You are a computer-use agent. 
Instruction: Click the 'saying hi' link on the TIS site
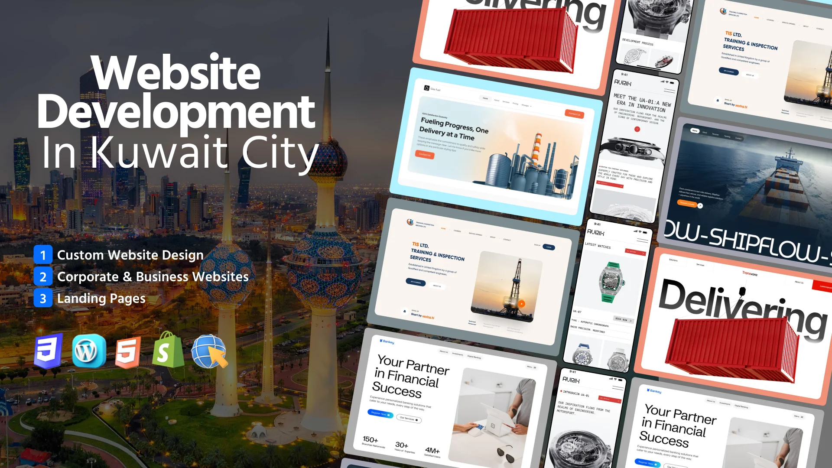(428, 317)
